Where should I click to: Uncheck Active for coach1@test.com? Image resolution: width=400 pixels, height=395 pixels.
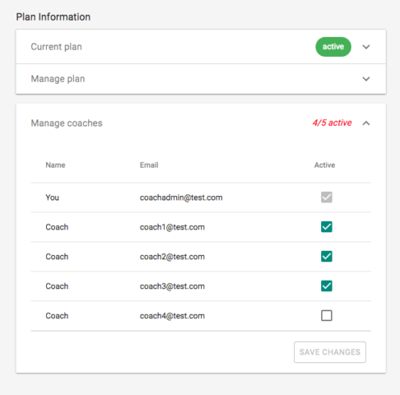point(327,227)
